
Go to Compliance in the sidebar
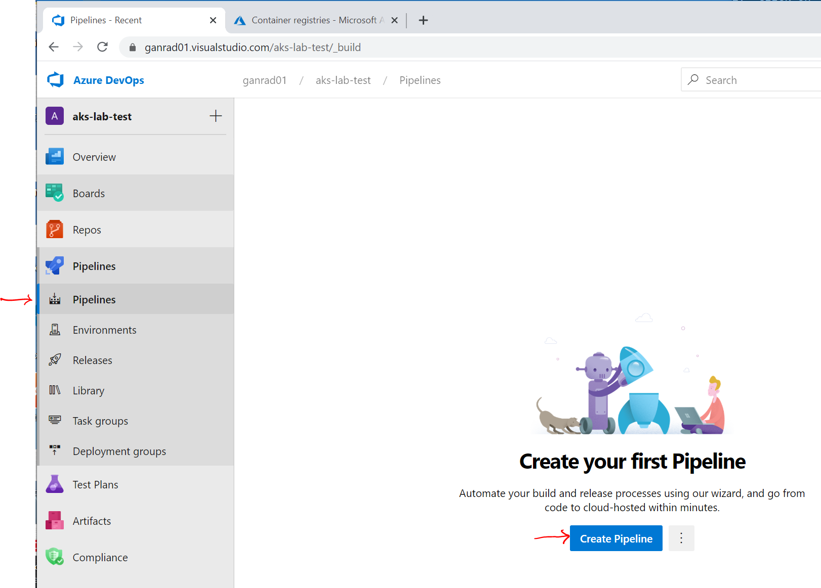point(135,557)
